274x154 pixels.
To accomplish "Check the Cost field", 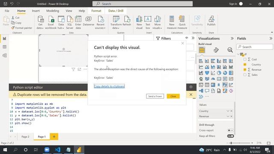I will tap(245, 59).
